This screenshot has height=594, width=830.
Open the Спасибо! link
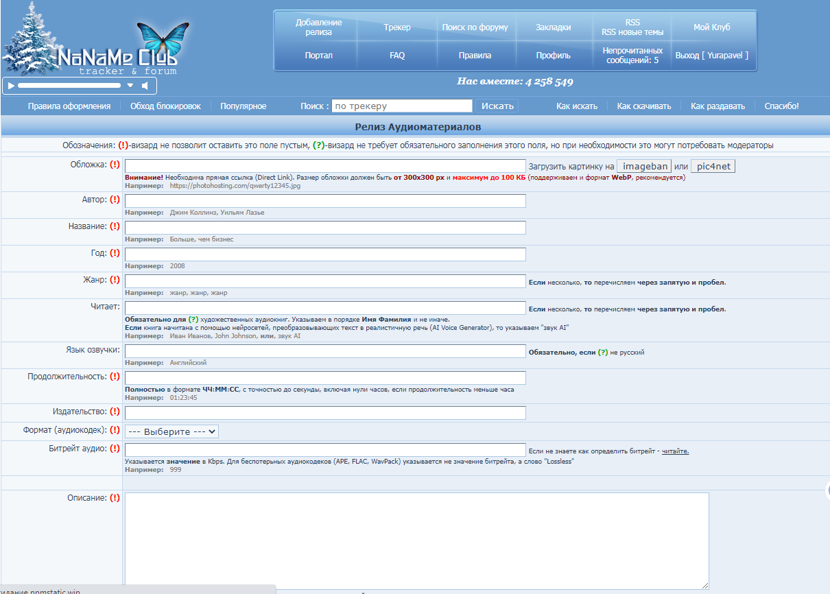pos(782,106)
